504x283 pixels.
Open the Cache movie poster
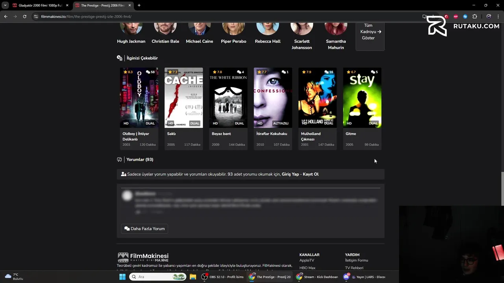183,97
